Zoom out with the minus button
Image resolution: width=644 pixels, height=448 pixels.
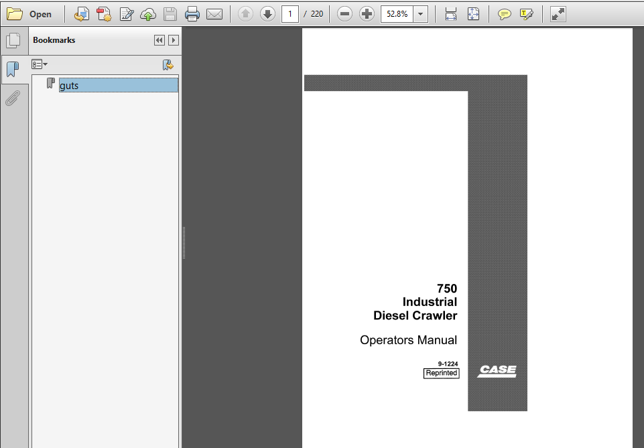pos(344,14)
